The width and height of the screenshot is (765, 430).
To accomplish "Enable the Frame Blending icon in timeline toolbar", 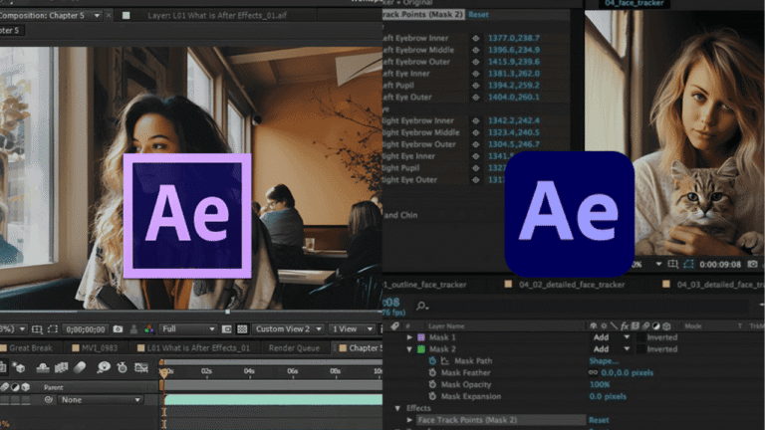I will click(x=61, y=367).
